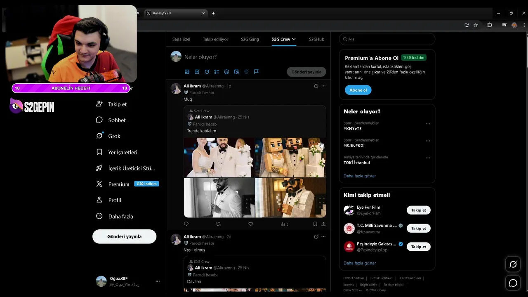This screenshot has height=297, width=528.
Task: Bookmark the Müq post
Action: tap(315, 224)
